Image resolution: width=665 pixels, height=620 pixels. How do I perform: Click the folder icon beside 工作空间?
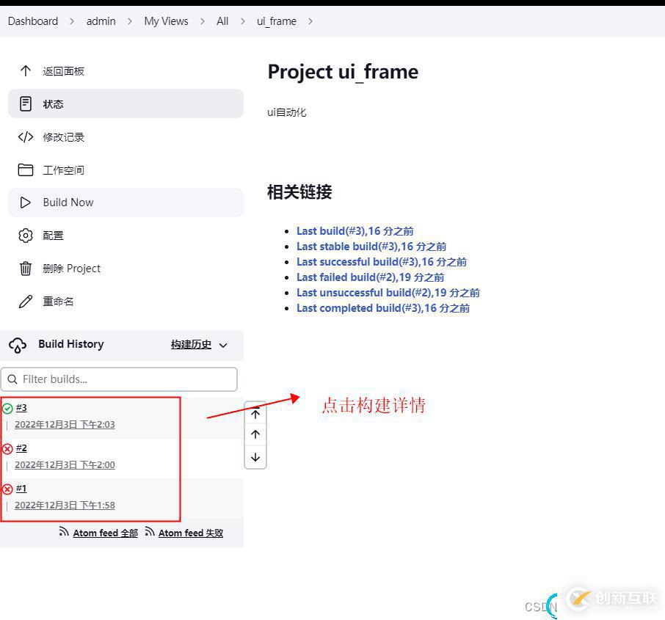26,169
